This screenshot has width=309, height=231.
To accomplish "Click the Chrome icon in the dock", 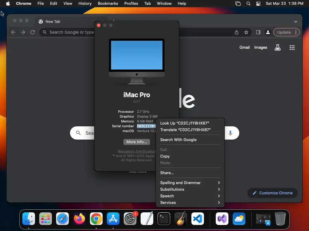I will (96, 219).
